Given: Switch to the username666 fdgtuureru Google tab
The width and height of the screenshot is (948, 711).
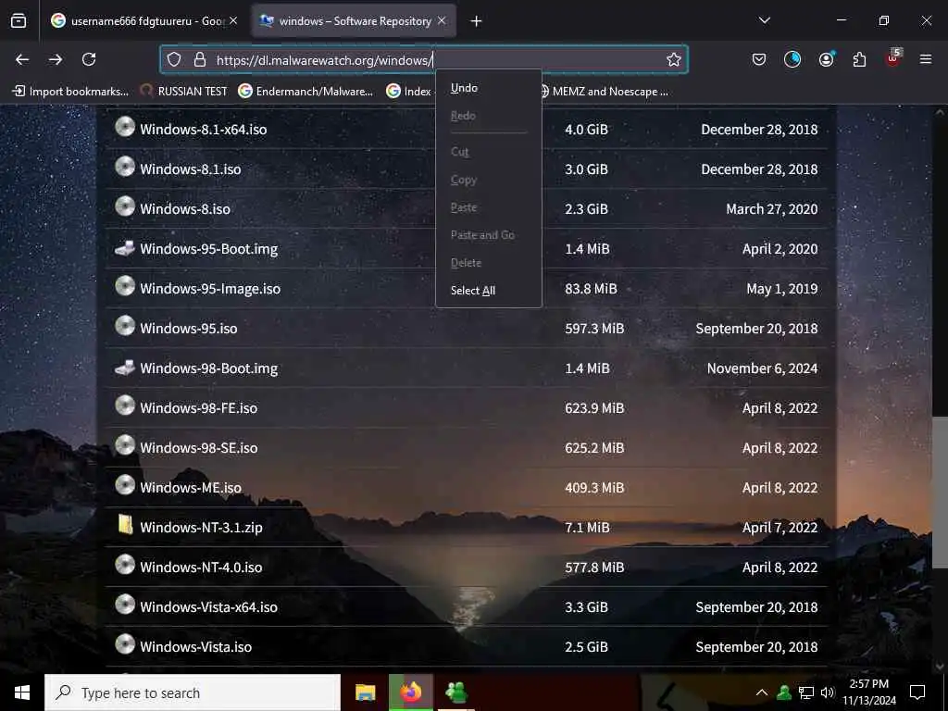Looking at the screenshot, I should coord(143,20).
